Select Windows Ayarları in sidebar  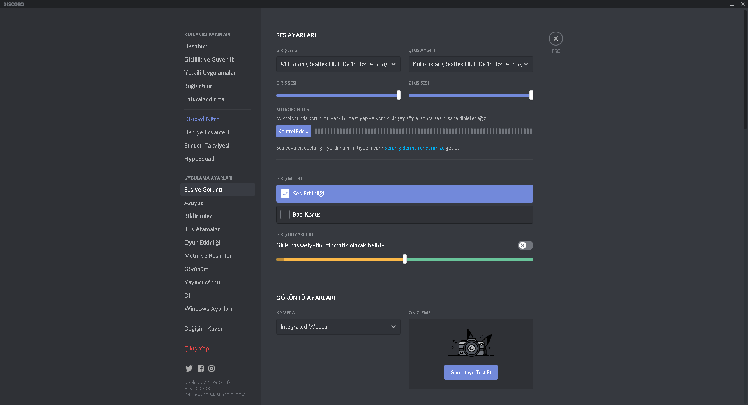(x=218, y=309)
